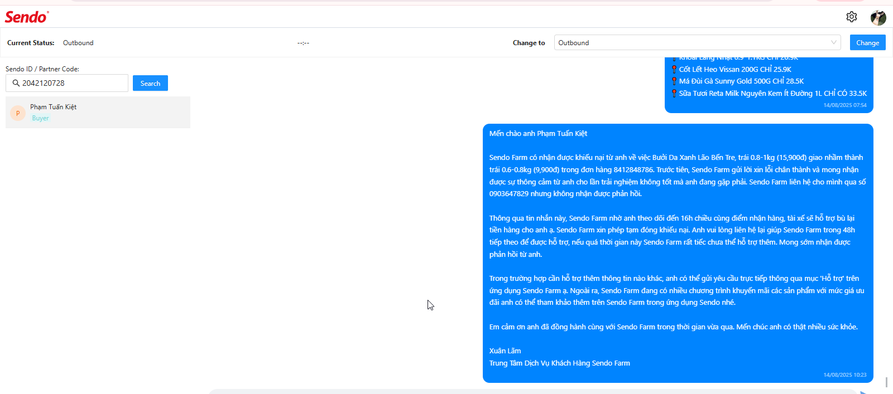
Task: Click the Mến chào anh Phạm Tuấn Kiệt greeting
Action: tap(538, 134)
